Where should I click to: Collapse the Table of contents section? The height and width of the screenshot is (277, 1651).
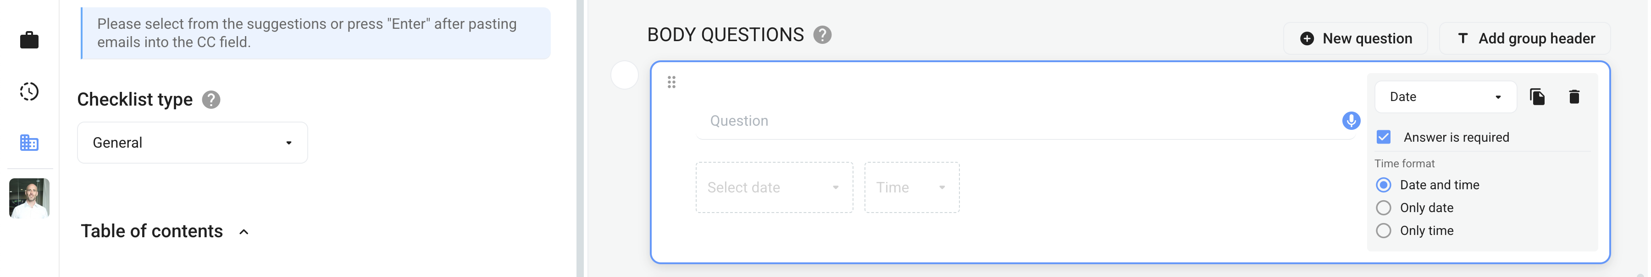tap(244, 232)
